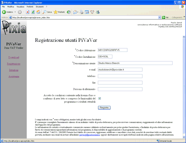
Task: Print the page with printer icon
Action: click(x=82, y=12)
